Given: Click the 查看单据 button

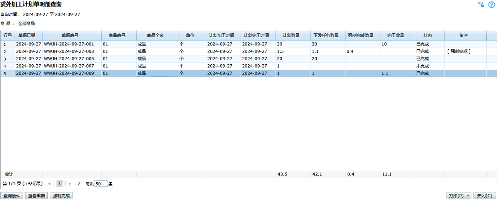Looking at the screenshot, I should tap(36, 196).
